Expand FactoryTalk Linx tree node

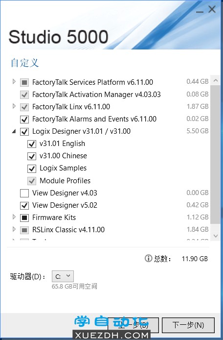14,106
